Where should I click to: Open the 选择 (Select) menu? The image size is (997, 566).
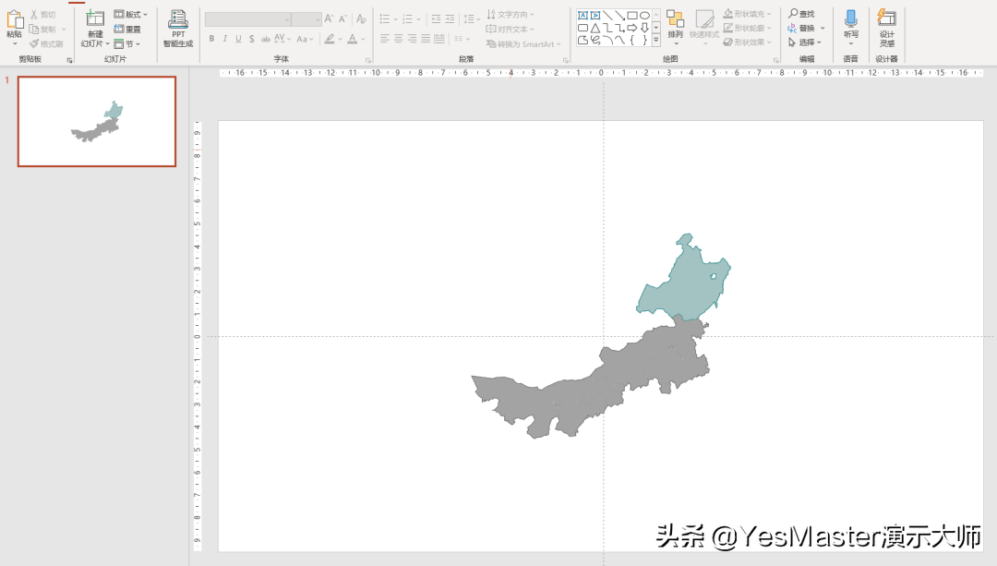804,42
